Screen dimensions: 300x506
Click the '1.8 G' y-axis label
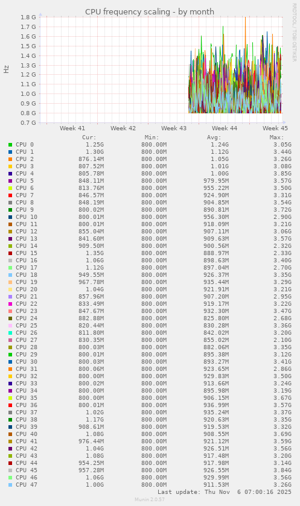(x=28, y=17)
